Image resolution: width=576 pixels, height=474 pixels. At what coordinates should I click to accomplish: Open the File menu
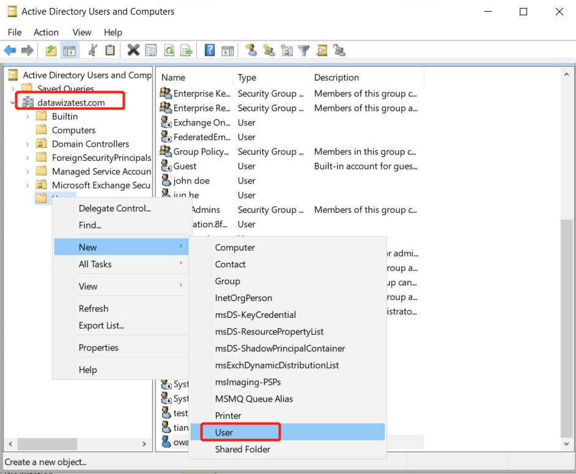15,32
